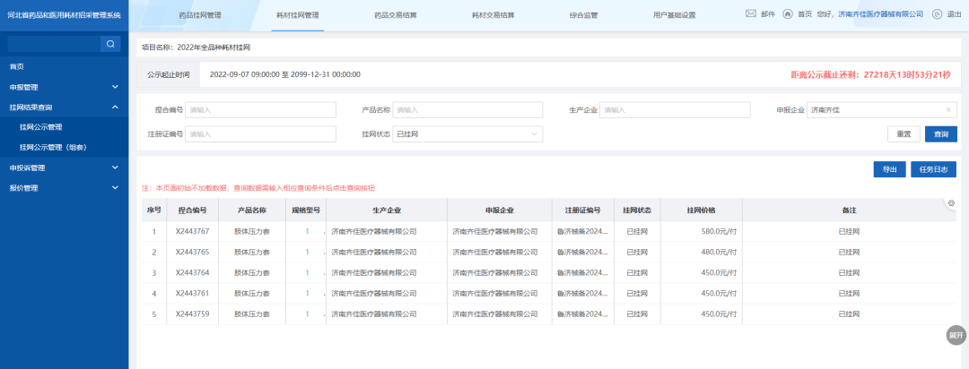The height and width of the screenshot is (369, 969).
Task: Click the sidebar search magnifier icon
Action: [109, 44]
